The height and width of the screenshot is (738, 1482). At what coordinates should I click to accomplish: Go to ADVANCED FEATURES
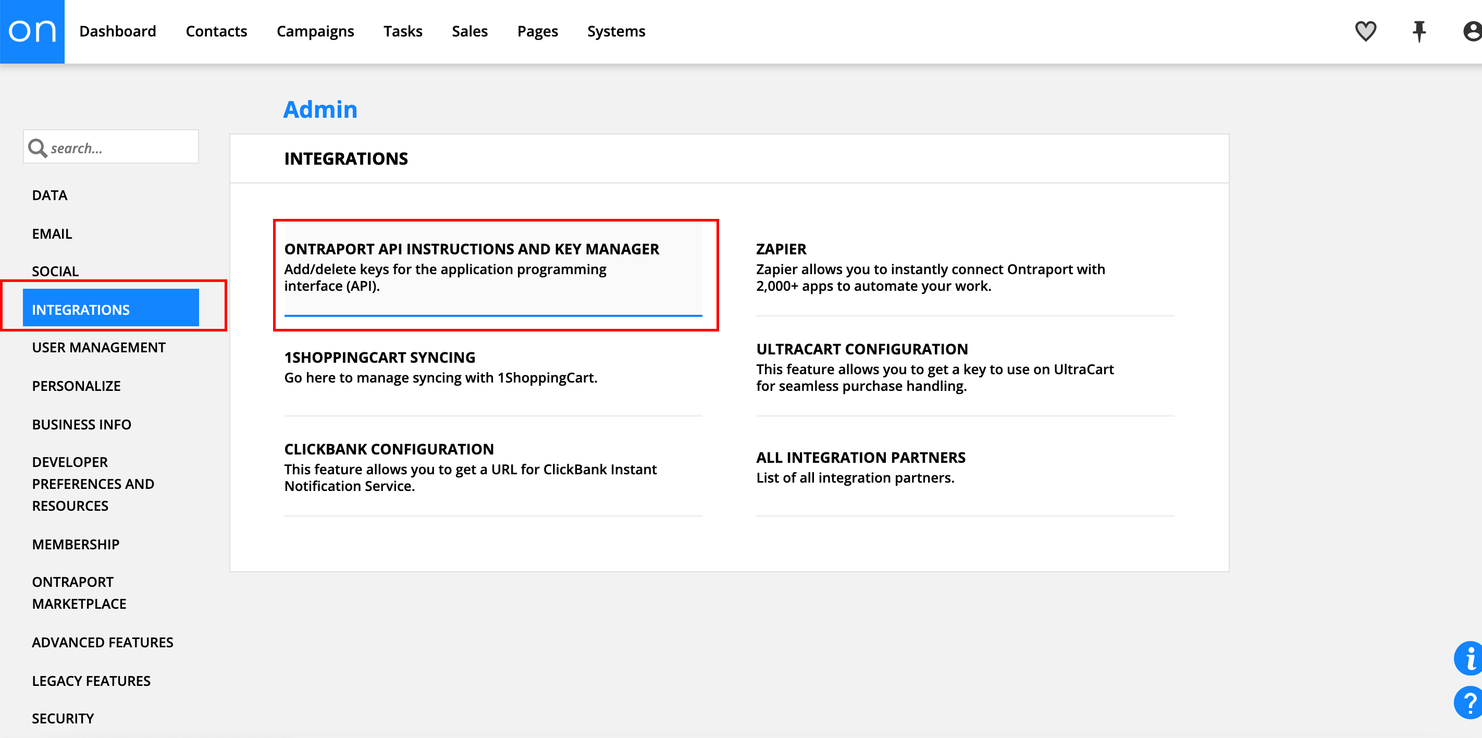point(103,642)
